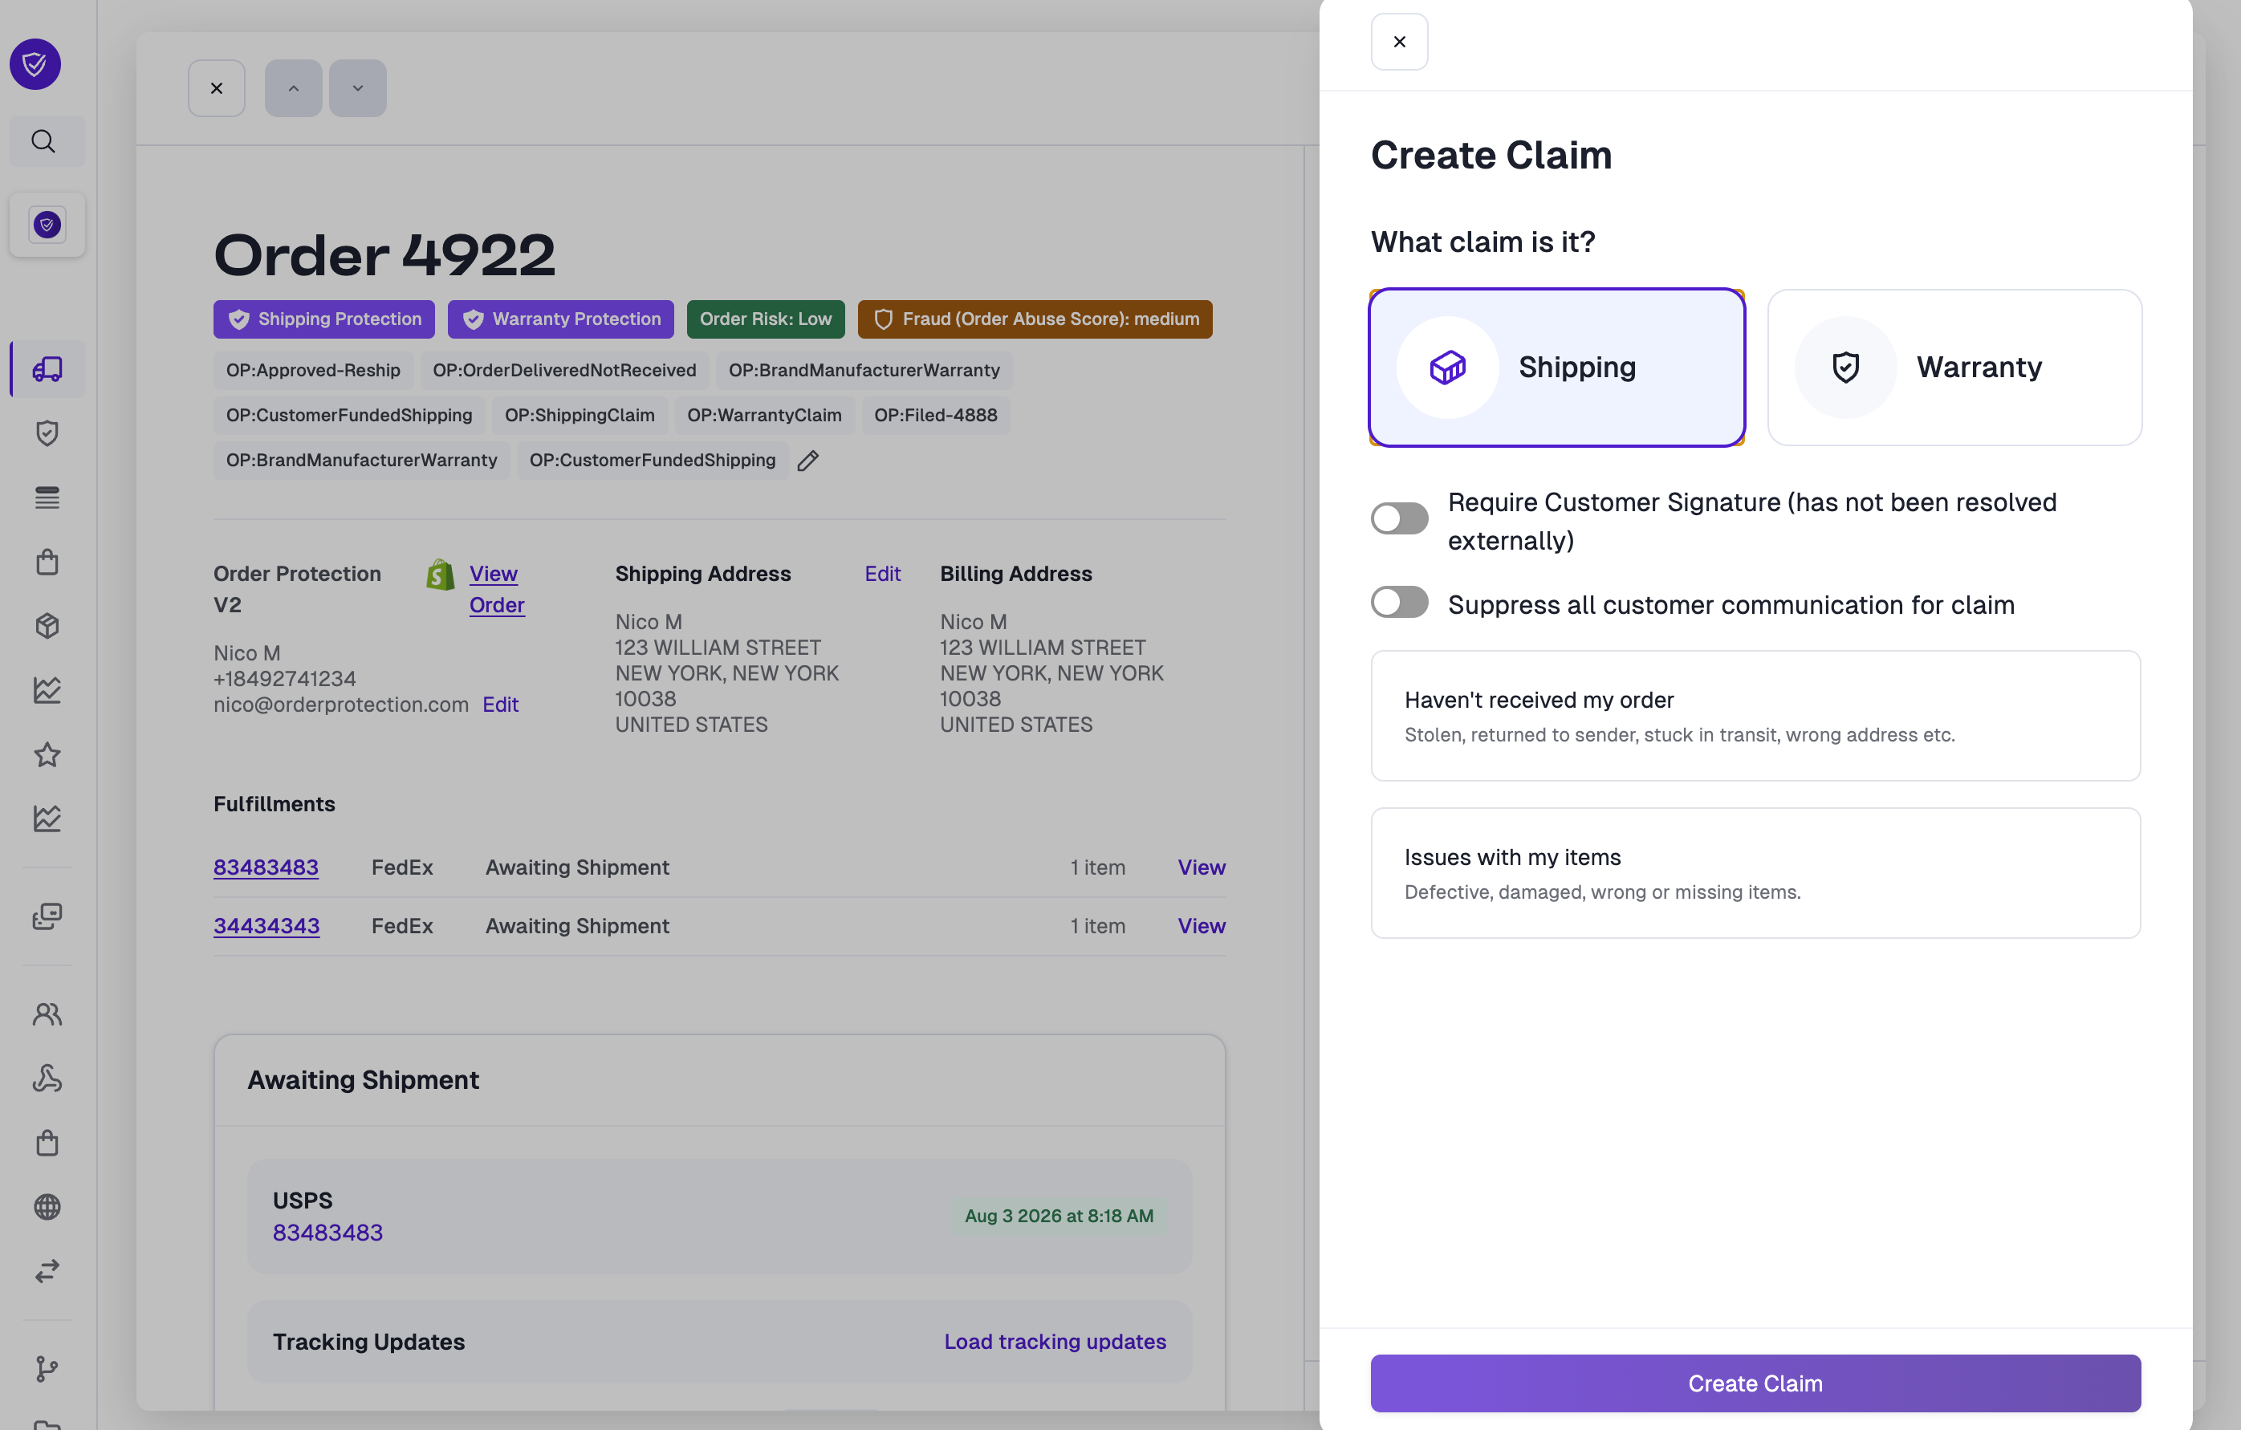This screenshot has height=1430, width=2241.
Task: Open the git branch icon in sidebar
Action: click(x=47, y=1368)
